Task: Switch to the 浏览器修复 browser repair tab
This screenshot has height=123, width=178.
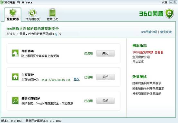Action: 32,14
